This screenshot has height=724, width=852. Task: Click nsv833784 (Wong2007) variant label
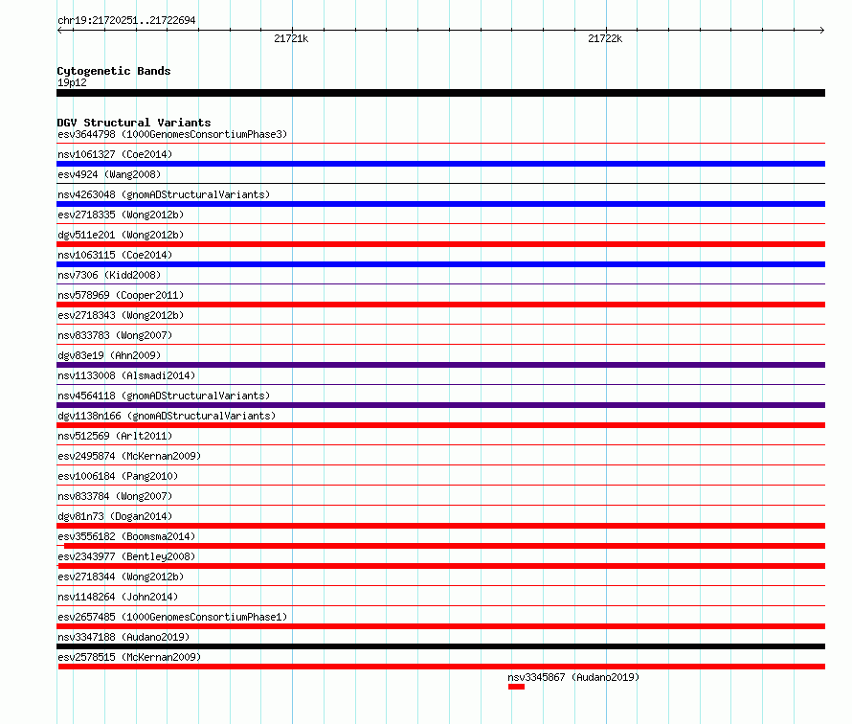coord(115,496)
